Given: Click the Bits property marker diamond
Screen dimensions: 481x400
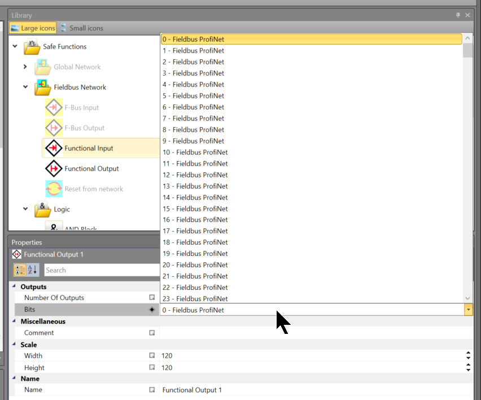Looking at the screenshot, I should (152, 310).
